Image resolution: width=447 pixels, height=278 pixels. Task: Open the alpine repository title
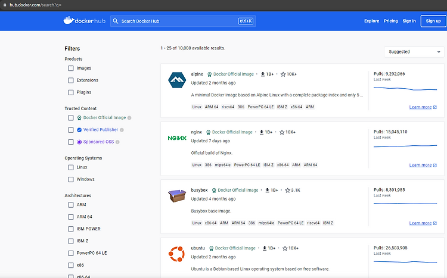(197, 74)
